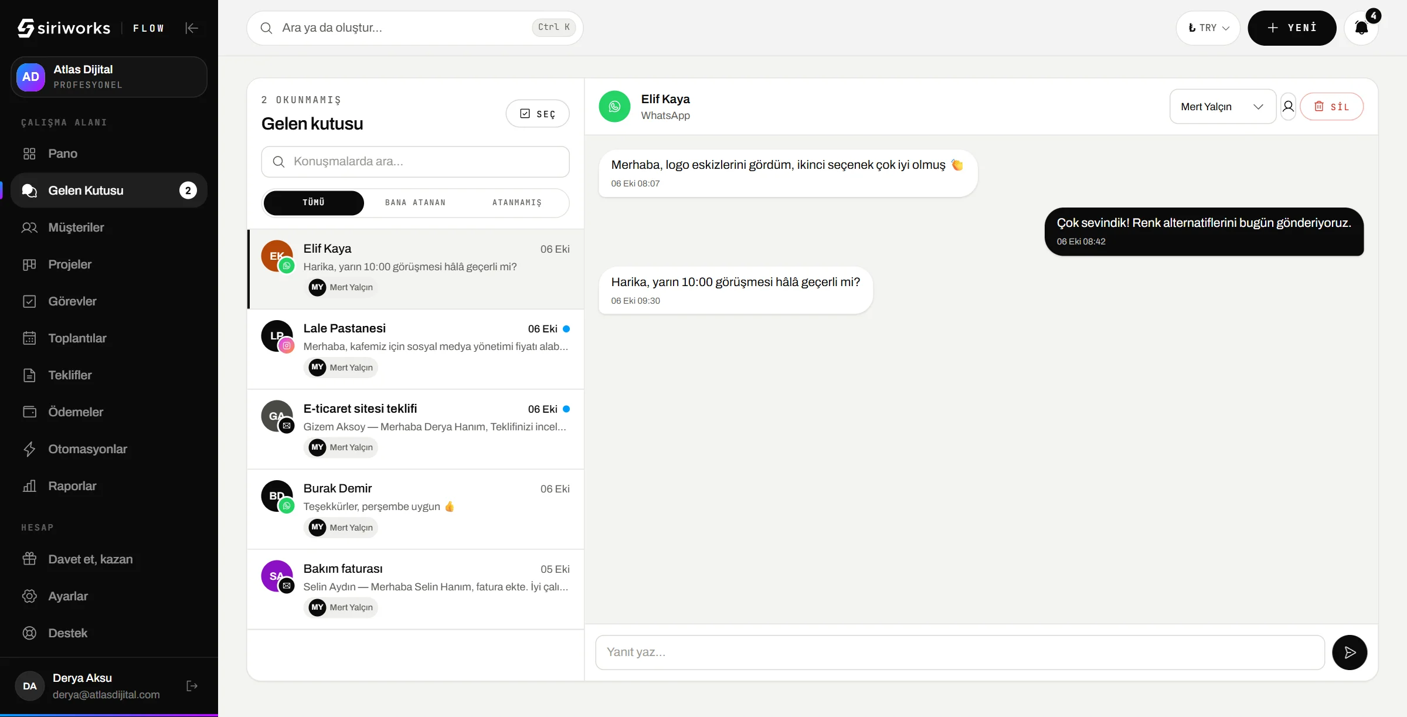Click the Derya Aksu profile name
The image size is (1407, 717).
(x=82, y=678)
